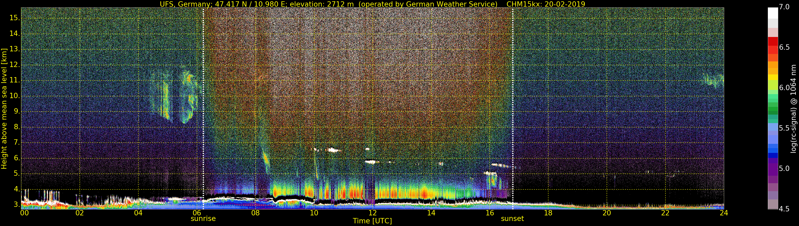This screenshot has width=799, height=226.
Task: Click the height tick label '6.'
Action: 17,158
